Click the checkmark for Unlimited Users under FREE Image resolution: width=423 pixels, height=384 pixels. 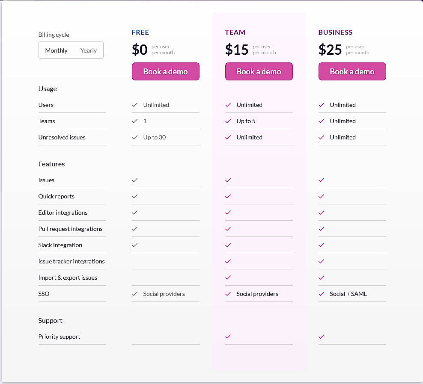135,105
